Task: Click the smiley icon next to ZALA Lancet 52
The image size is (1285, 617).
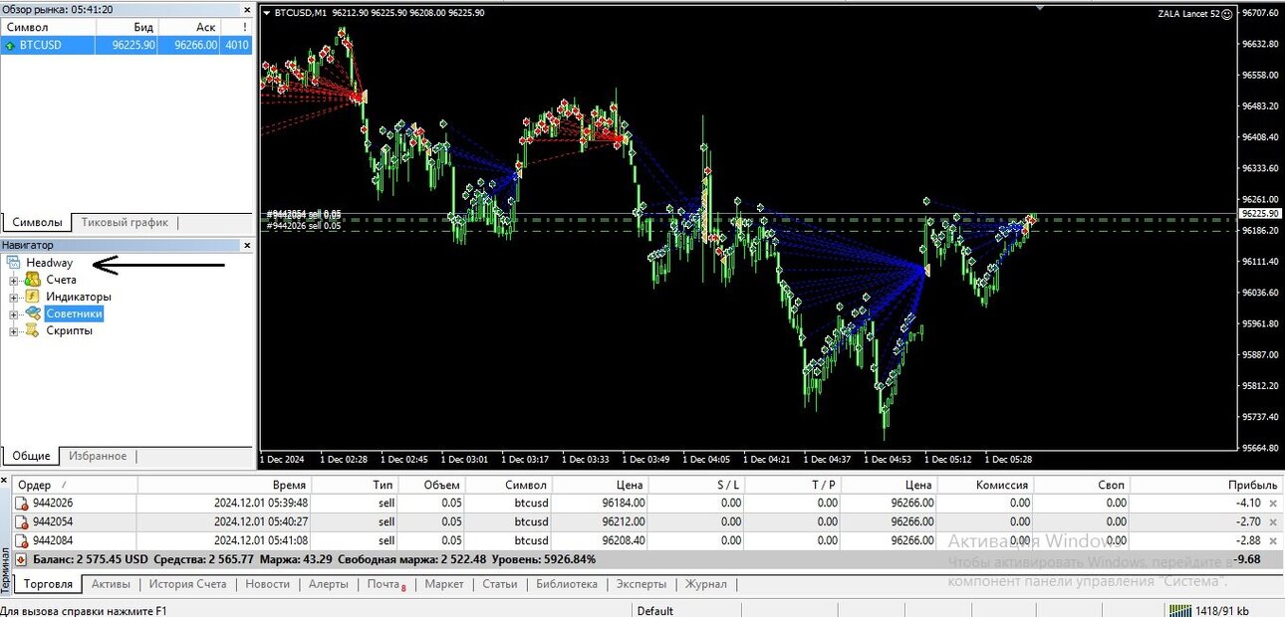Action: [x=1226, y=14]
